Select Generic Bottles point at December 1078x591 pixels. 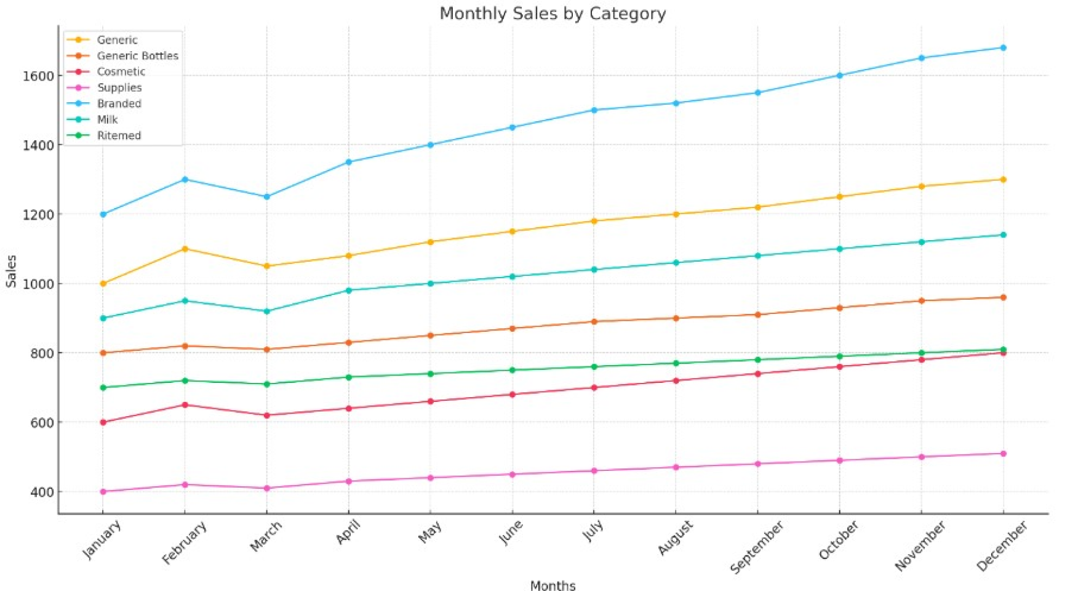(x=1003, y=297)
